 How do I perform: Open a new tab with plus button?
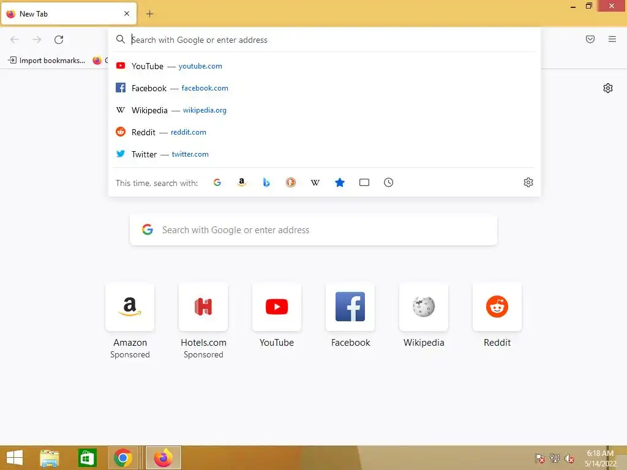click(149, 14)
